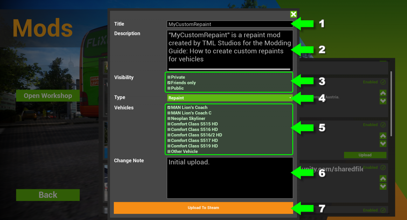
Task: Click the Open Workshop button
Action: click(x=48, y=96)
